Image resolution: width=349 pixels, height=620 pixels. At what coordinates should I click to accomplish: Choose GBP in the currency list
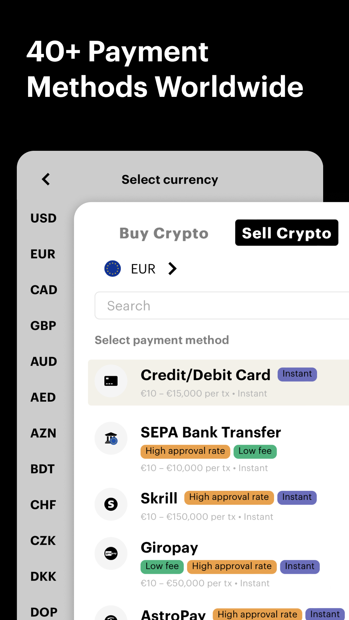click(43, 326)
